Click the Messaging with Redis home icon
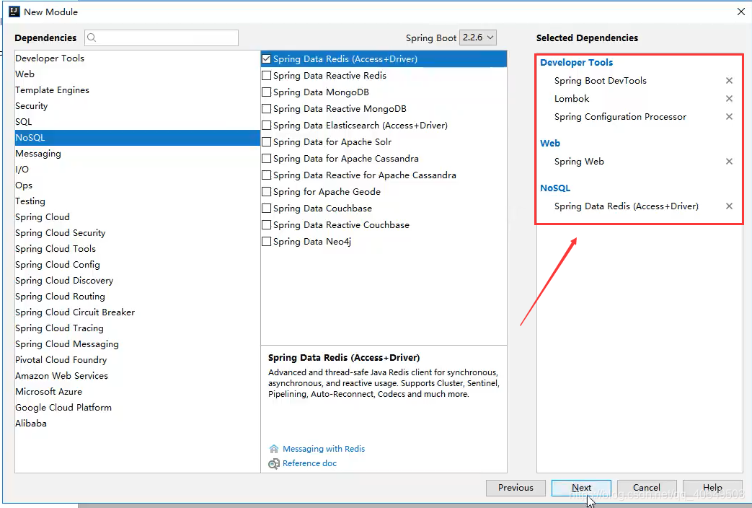This screenshot has width=752, height=508. tap(274, 449)
